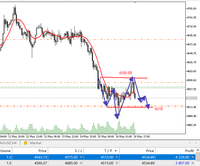Select the 4560.27 order row
Screen dimensions: 200x166
[98, 163]
